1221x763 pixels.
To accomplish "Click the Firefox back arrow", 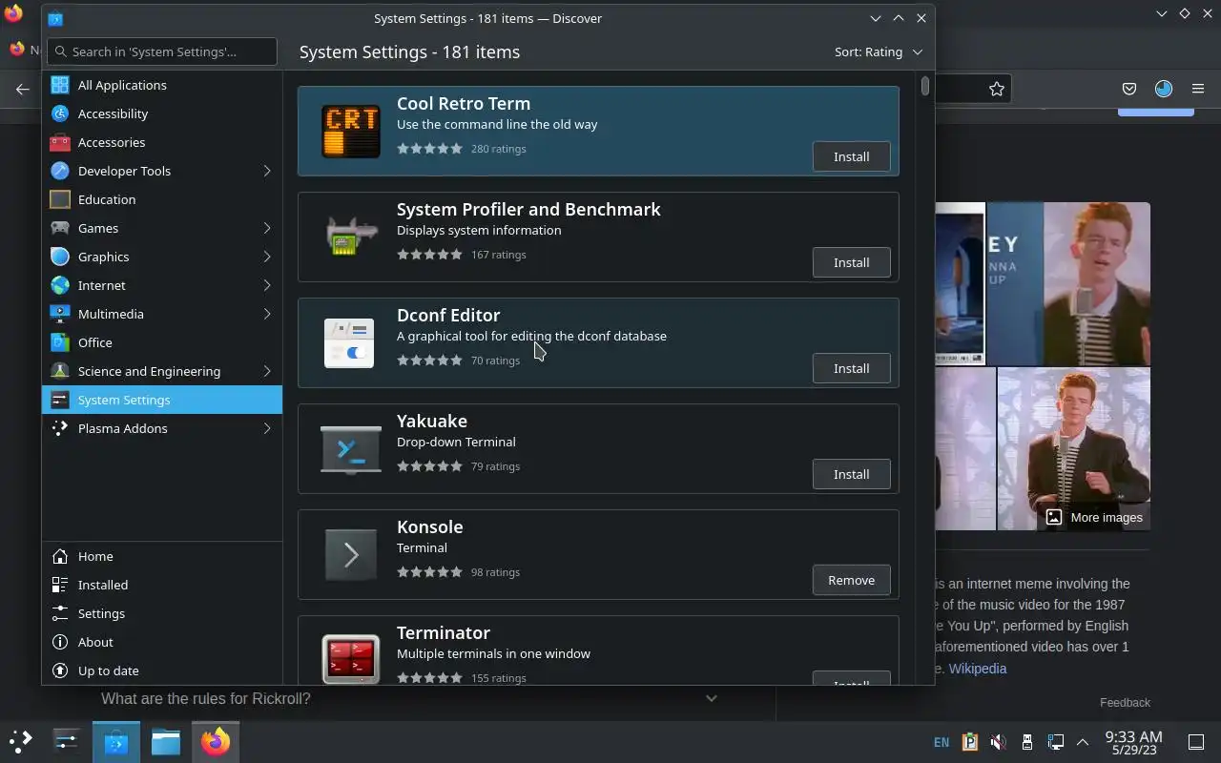I will (x=23, y=89).
